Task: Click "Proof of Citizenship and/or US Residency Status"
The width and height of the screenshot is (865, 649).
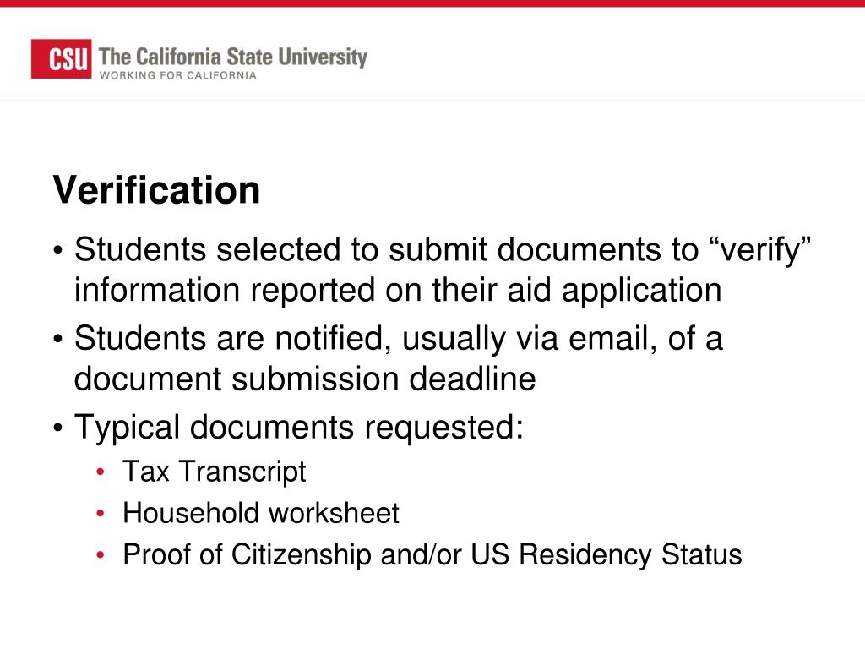Action: pos(432,555)
